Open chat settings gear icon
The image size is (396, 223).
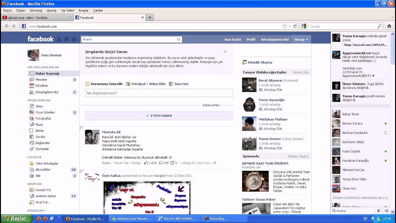(378, 211)
